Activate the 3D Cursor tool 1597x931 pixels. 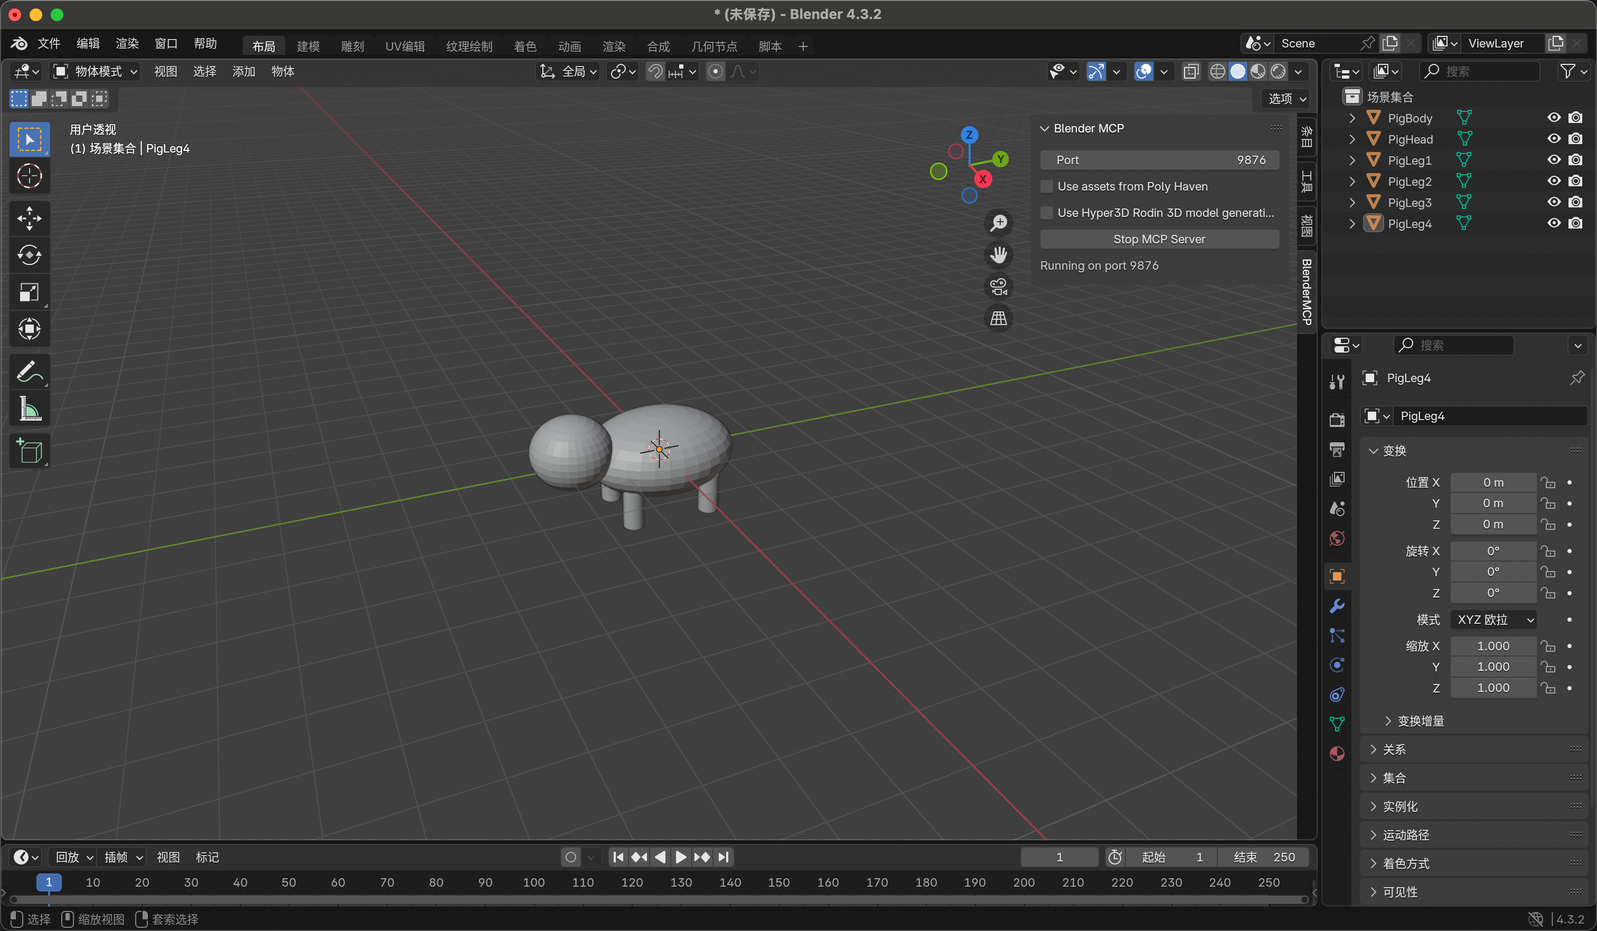[x=29, y=176]
